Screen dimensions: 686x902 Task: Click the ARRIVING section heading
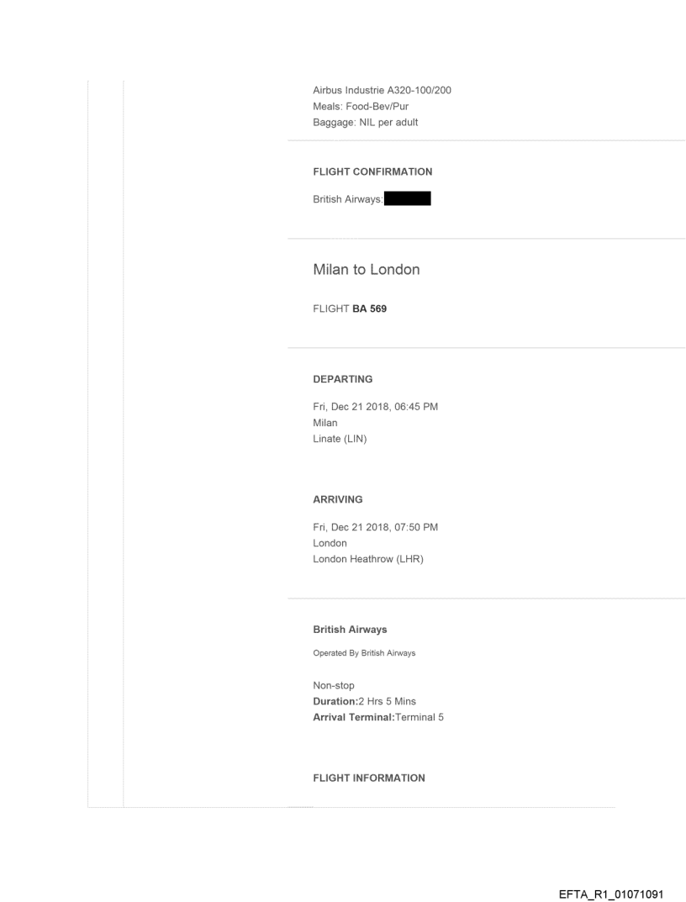337,499
